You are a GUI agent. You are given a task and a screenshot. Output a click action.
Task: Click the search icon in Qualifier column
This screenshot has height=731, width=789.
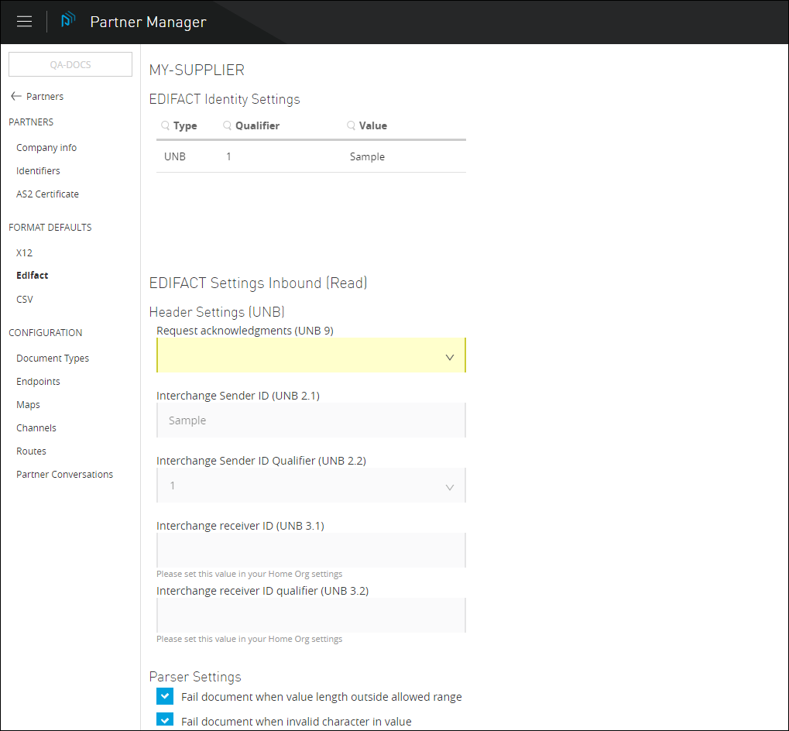227,125
